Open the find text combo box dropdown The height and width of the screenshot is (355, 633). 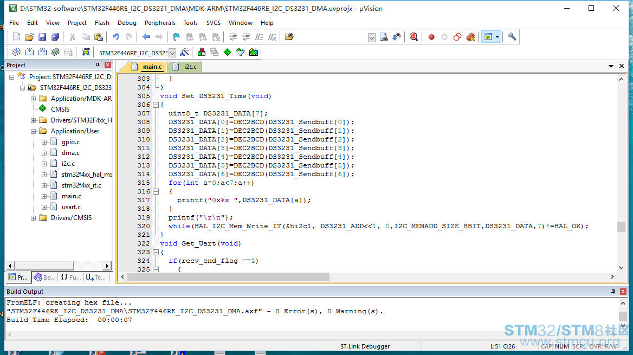[372, 38]
